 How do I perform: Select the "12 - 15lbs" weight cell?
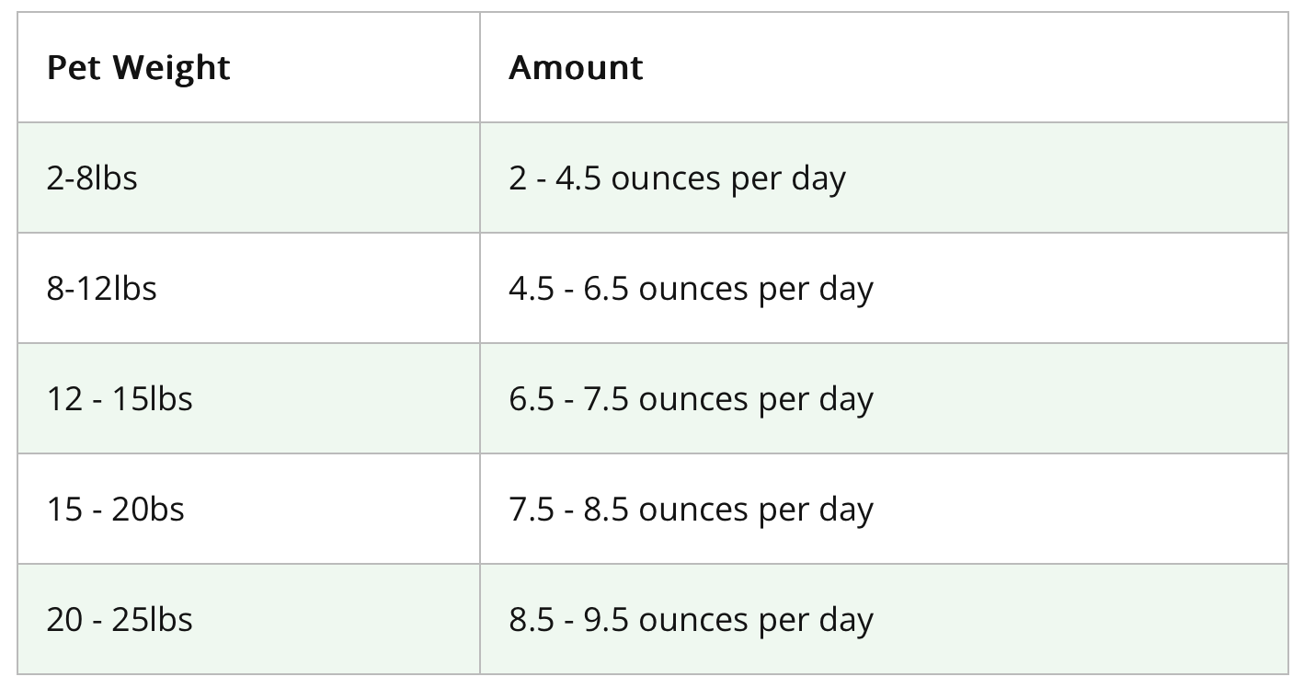click(x=120, y=398)
